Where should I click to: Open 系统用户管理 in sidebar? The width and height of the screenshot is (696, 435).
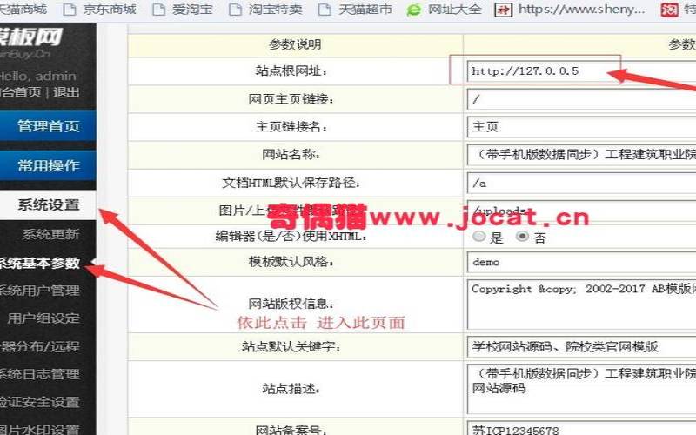tap(39, 291)
